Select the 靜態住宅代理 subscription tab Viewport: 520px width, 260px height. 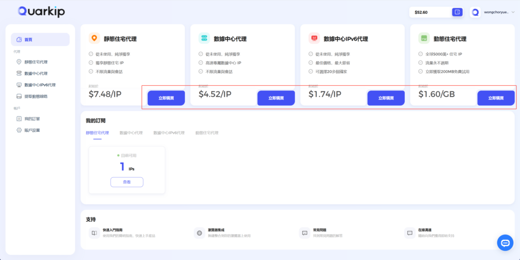tap(97, 133)
